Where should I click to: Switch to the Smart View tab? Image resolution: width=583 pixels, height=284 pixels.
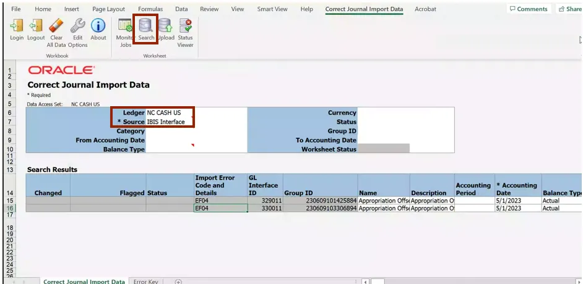273,9
